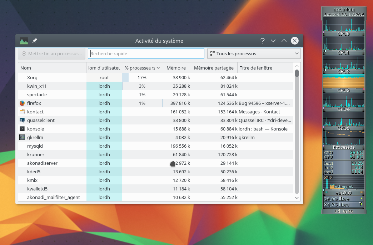The height and width of the screenshot is (245, 373).
Task: Sort by '% processeurs' column header
Action: [142, 68]
